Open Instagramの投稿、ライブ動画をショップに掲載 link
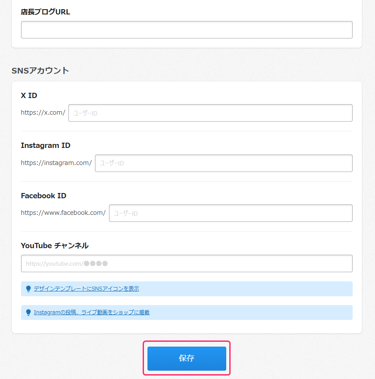Screen dimensions: 375x379 coord(91,312)
